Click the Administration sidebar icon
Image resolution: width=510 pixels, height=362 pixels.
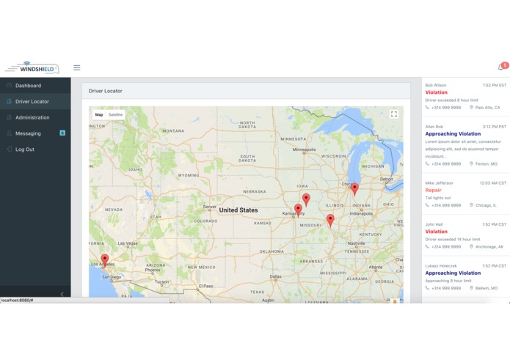point(9,117)
